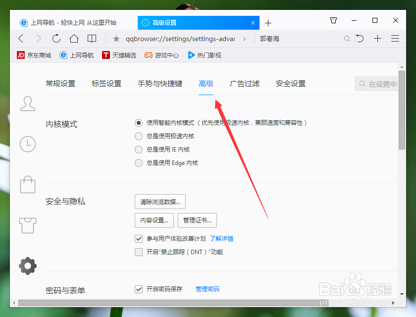
Task: Click 内容设置 button
Action: 154,220
